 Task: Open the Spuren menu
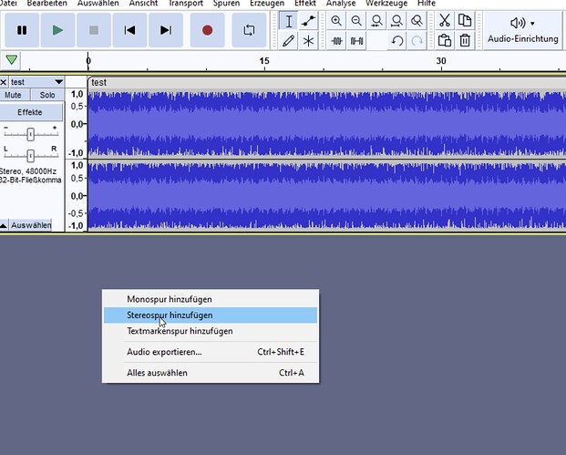point(226,4)
